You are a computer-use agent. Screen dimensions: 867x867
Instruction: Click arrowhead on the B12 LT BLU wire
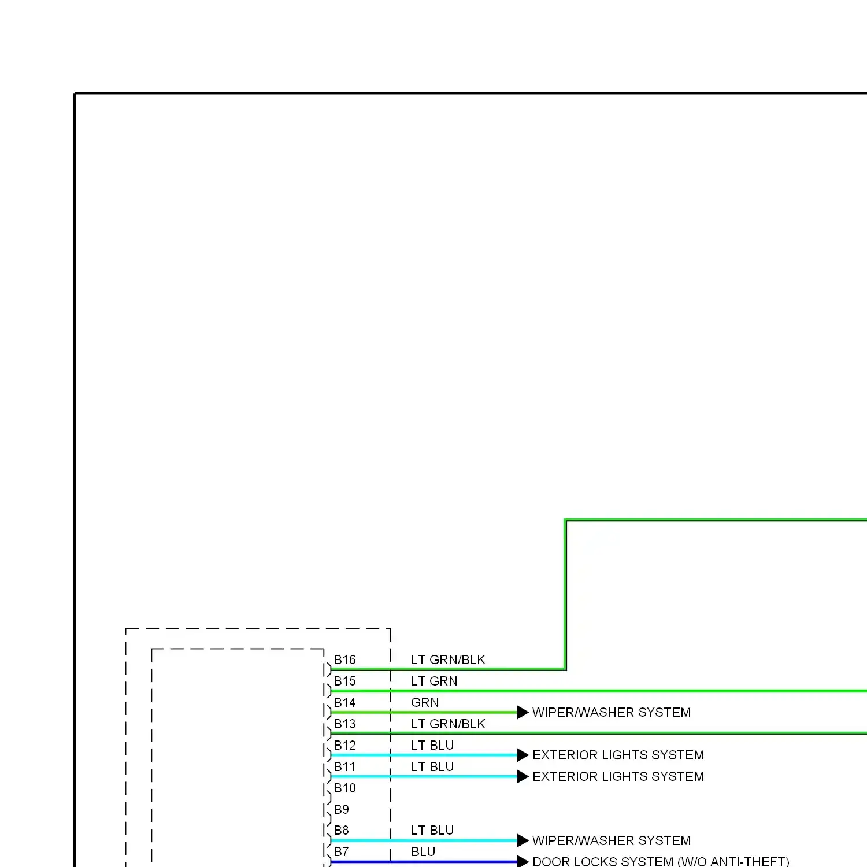(523, 755)
